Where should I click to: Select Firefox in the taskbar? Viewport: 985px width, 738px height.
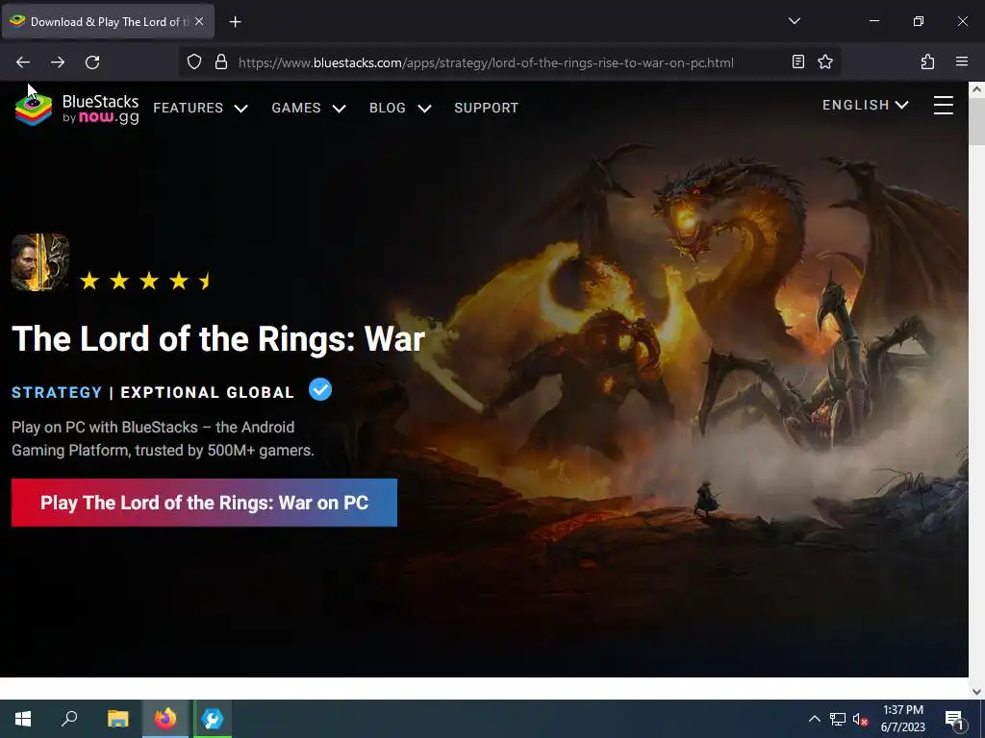click(x=165, y=719)
